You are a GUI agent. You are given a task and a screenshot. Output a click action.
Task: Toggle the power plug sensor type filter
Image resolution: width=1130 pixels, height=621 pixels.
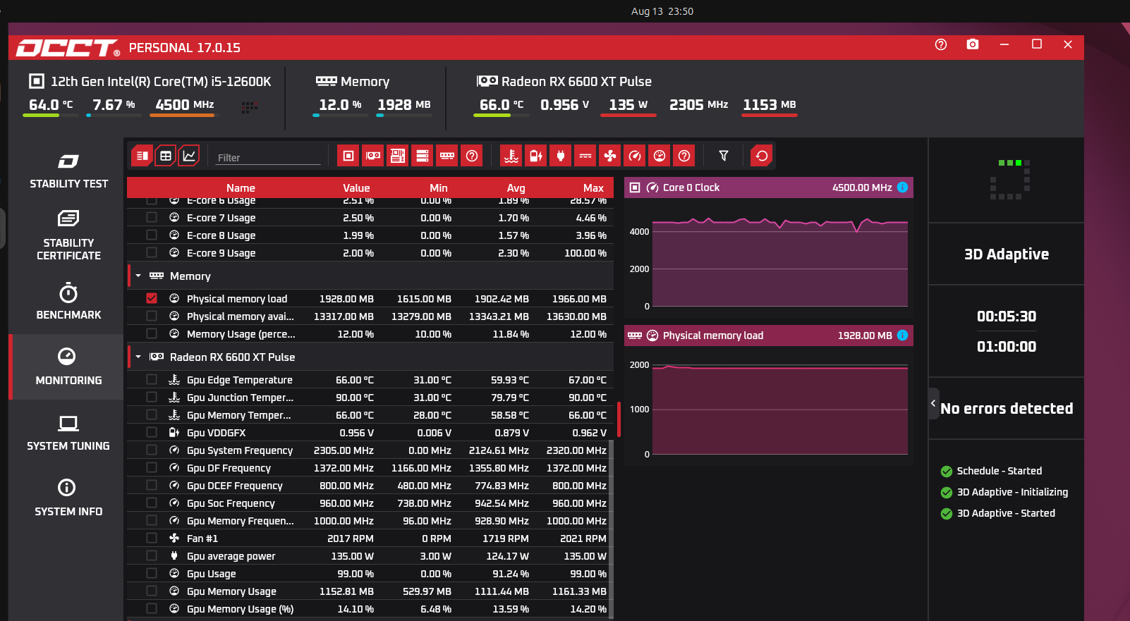(561, 156)
